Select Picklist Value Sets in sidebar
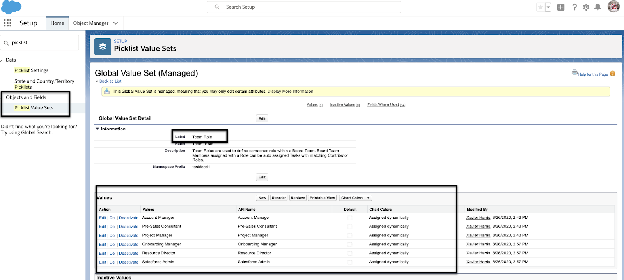Image resolution: width=624 pixels, height=280 pixels. 34,108
